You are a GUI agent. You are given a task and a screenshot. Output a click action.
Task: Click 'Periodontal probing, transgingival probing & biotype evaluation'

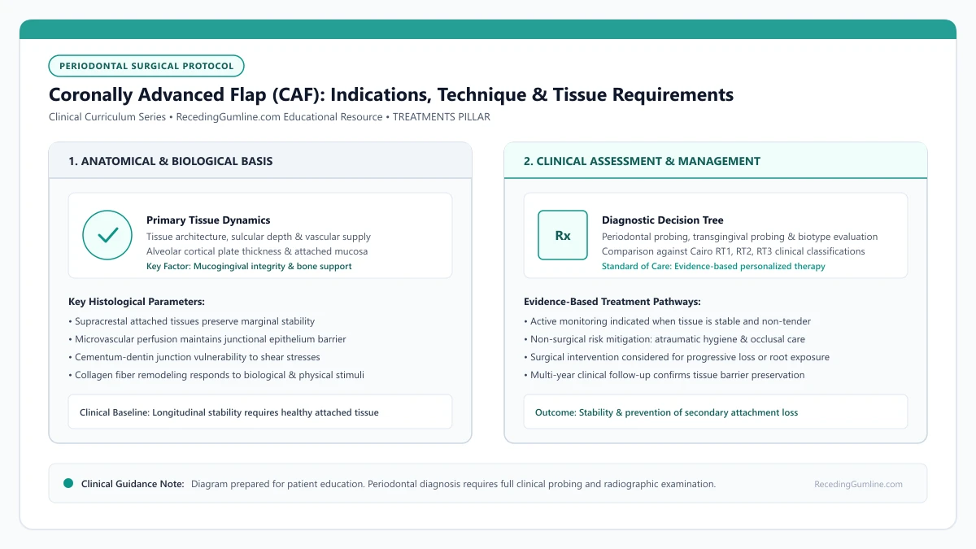(x=739, y=237)
